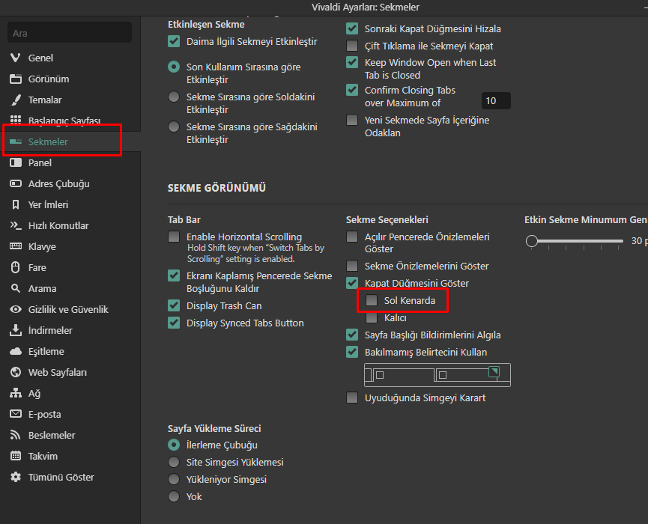Uncheck Display Synced Tabs Button

[x=174, y=323]
